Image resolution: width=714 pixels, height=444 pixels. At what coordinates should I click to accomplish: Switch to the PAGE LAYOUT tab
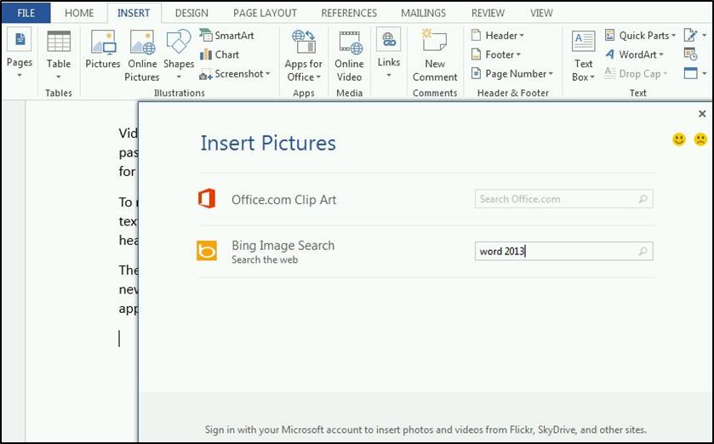[x=265, y=14]
